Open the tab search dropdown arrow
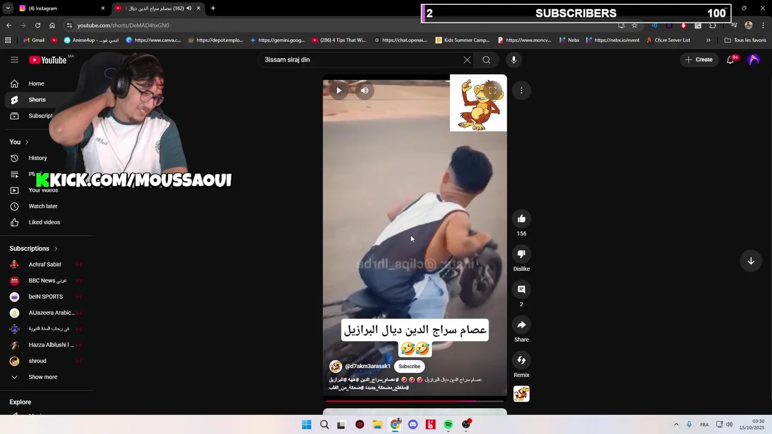This screenshot has height=434, width=772. coord(8,8)
